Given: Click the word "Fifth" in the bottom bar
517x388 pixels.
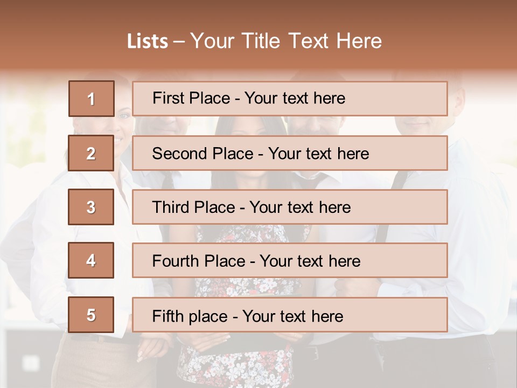Looking at the screenshot, I should tap(168, 316).
